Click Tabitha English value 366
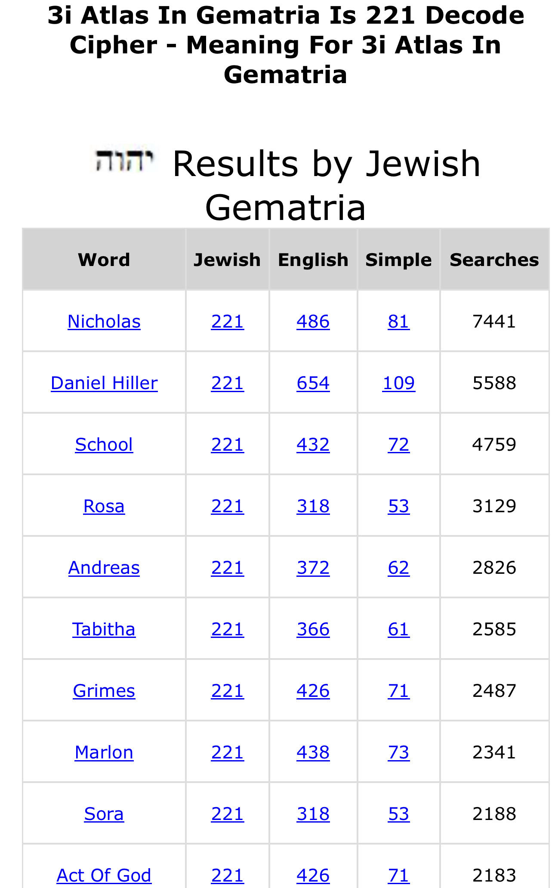Viewport: 555px width, 888px height. (313, 629)
